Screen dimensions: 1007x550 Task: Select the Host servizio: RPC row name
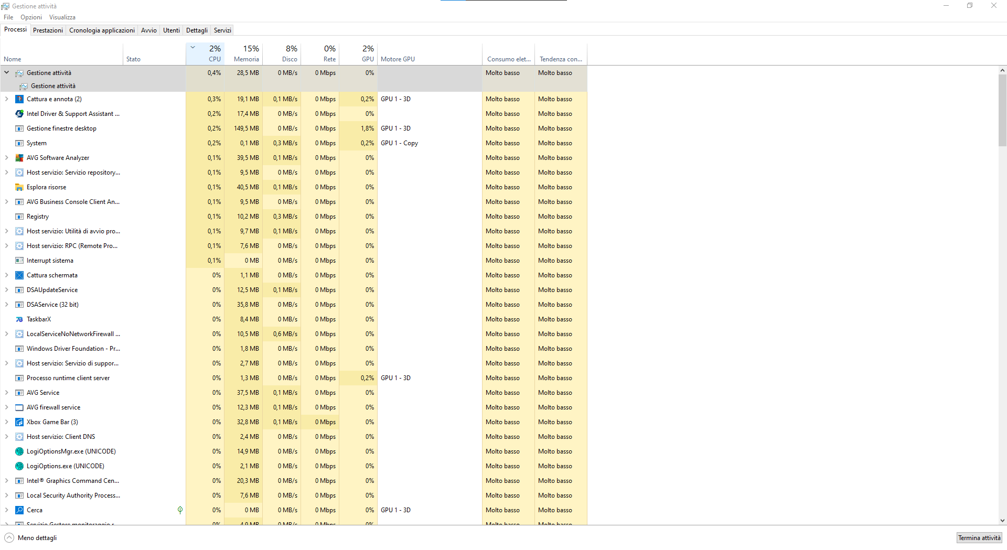tap(72, 246)
